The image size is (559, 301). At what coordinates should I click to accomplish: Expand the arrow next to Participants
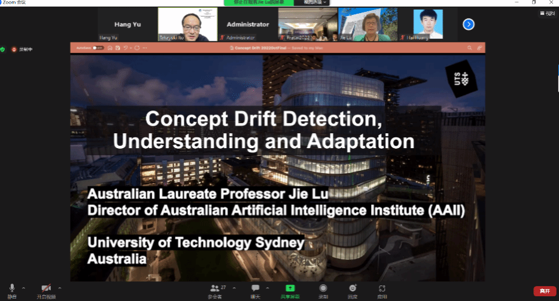(233, 288)
